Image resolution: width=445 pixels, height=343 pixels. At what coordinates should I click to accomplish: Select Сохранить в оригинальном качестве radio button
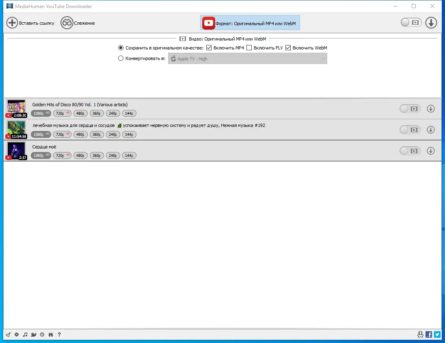(x=121, y=47)
